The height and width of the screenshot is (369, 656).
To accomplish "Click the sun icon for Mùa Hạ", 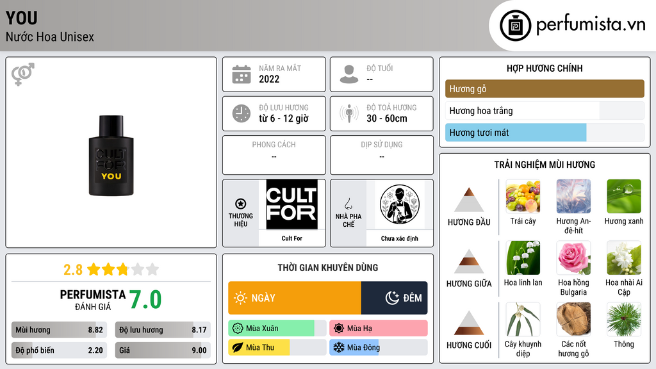I will (x=339, y=329).
